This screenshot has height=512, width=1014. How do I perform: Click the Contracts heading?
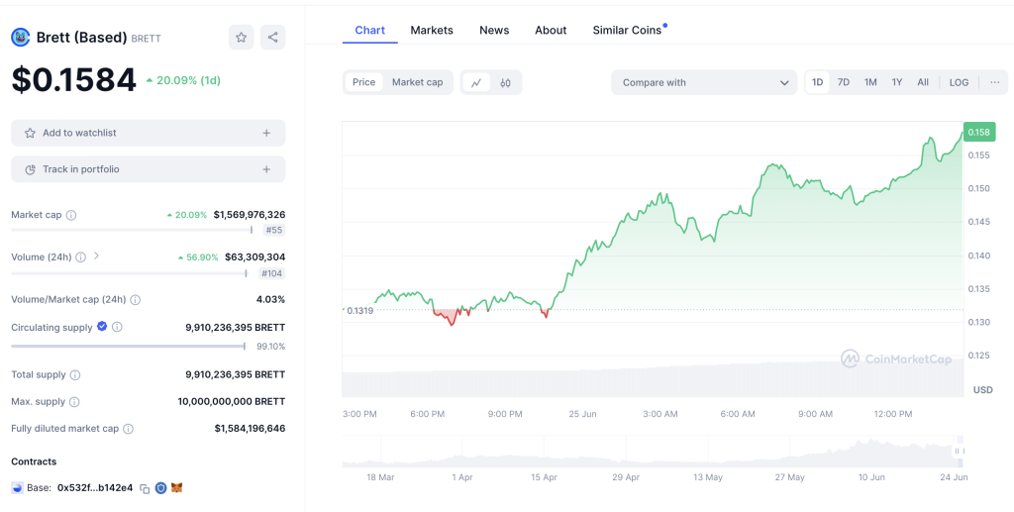[34, 461]
